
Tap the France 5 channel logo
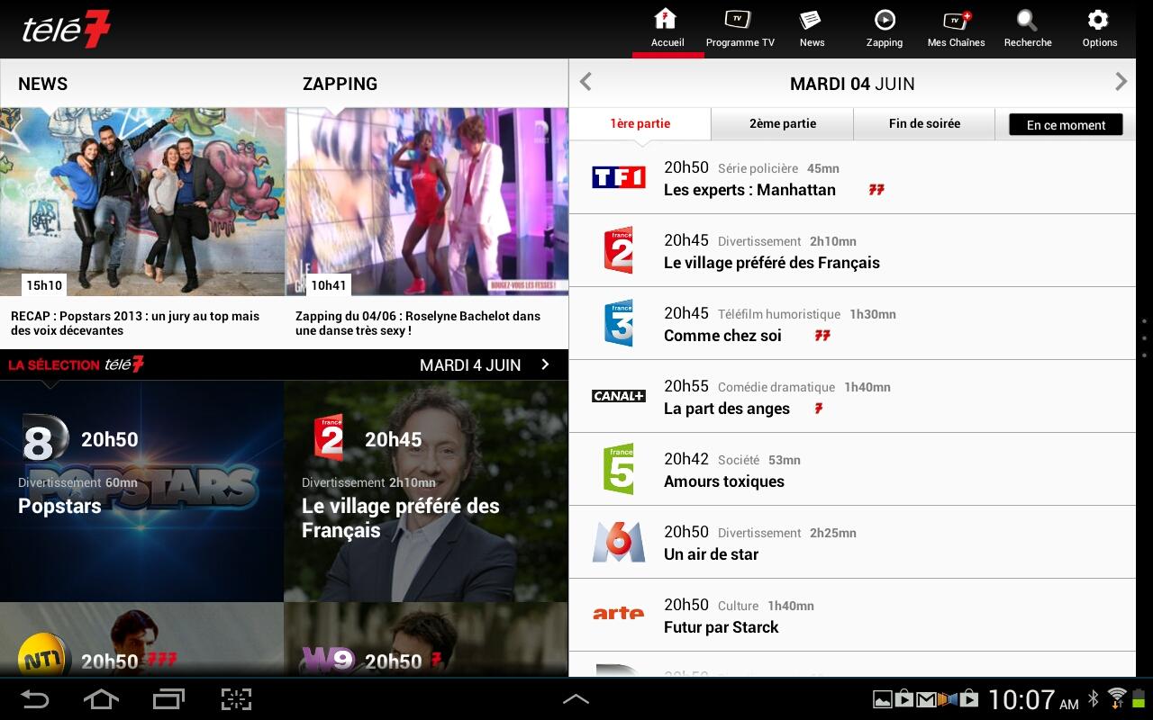(619, 469)
